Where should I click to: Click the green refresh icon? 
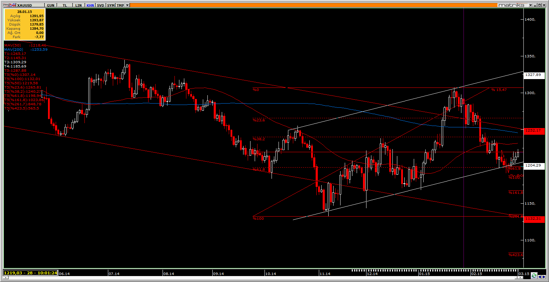coord(534,275)
